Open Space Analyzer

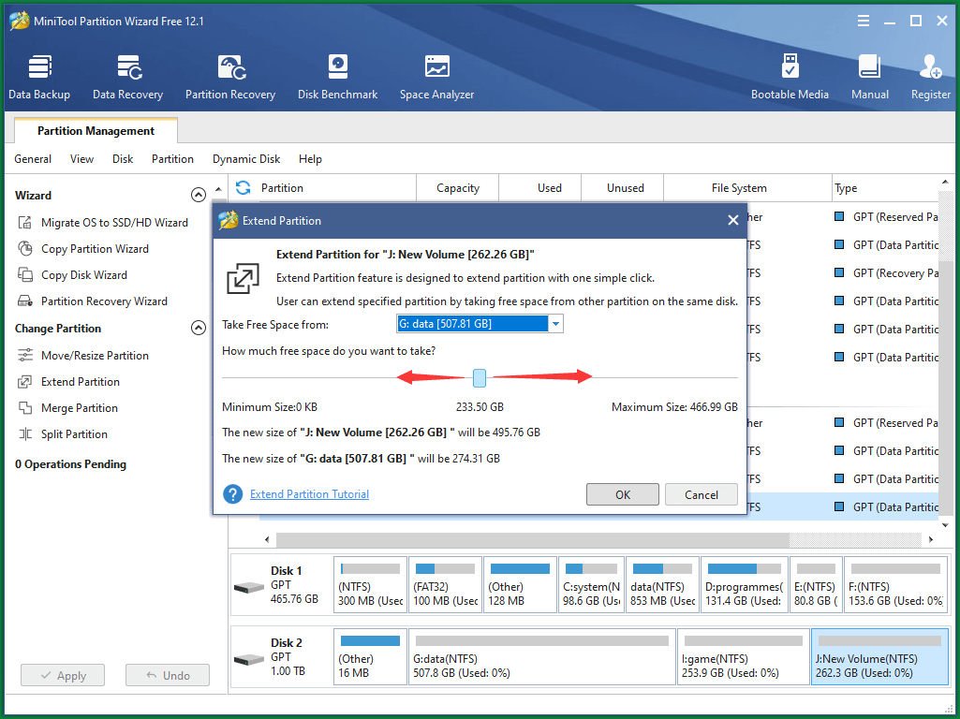pos(436,77)
